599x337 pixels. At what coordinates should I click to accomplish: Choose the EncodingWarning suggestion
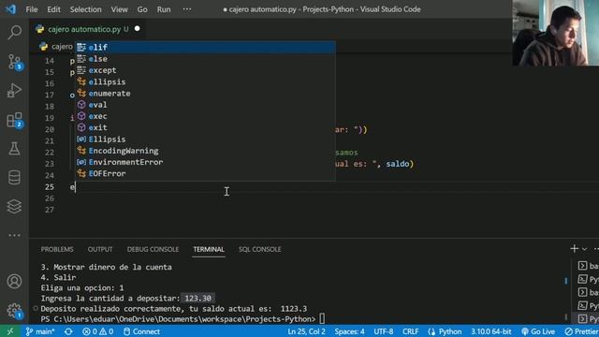coord(205,151)
